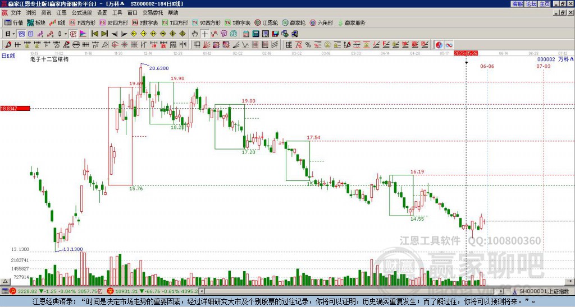Open the calculator icon
Image resolution: width=575 pixels, height=307 pixels.
coord(255,34)
